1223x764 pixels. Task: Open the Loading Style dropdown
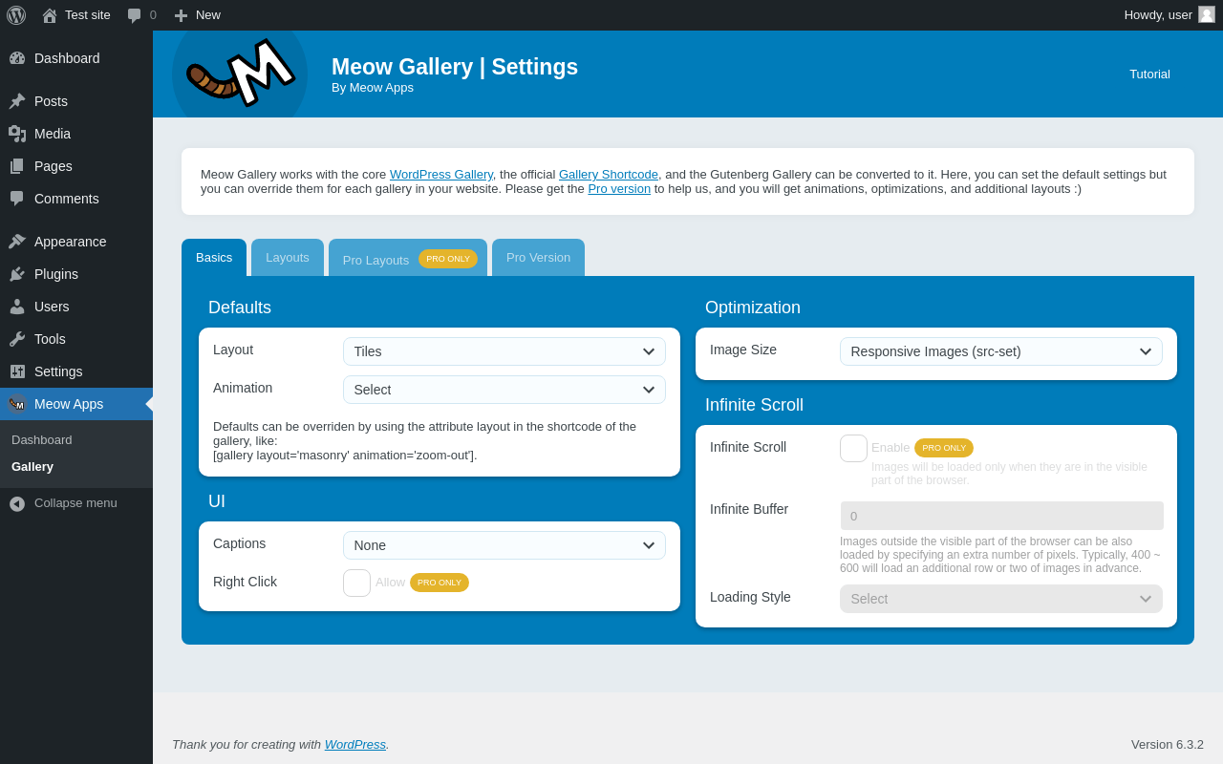pos(1001,599)
